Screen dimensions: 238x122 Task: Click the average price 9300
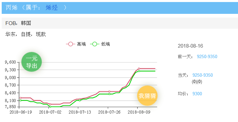(197, 94)
